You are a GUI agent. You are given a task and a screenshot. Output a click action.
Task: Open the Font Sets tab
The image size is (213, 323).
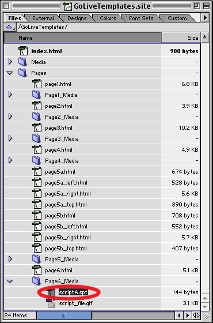[141, 18]
